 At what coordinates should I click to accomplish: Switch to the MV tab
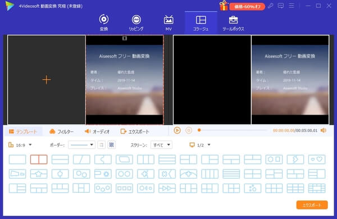click(x=168, y=22)
